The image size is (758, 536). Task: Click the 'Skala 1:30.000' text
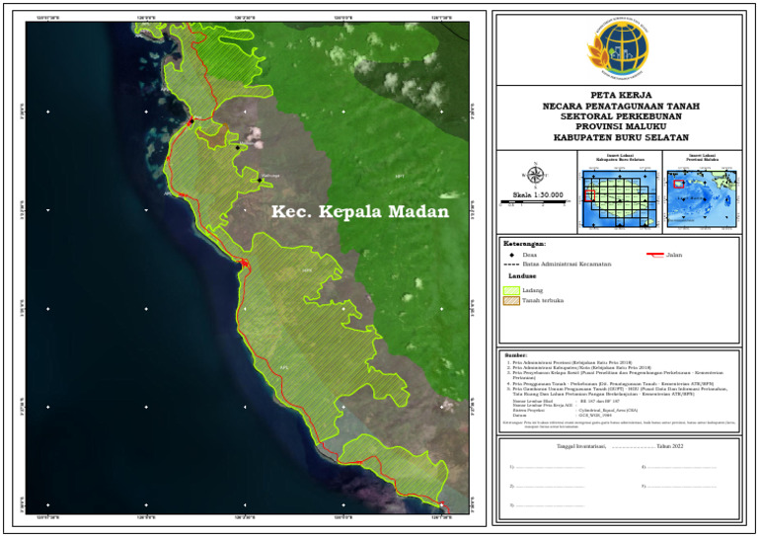(538, 194)
